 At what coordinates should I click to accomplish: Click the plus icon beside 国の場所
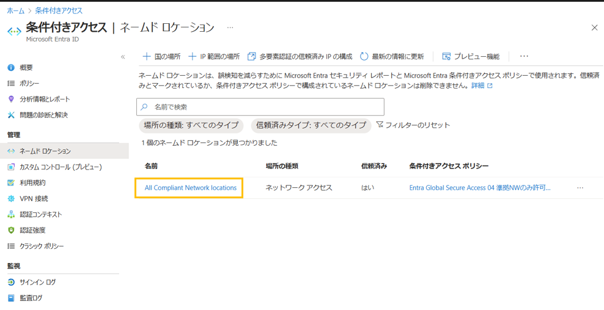[x=146, y=57]
